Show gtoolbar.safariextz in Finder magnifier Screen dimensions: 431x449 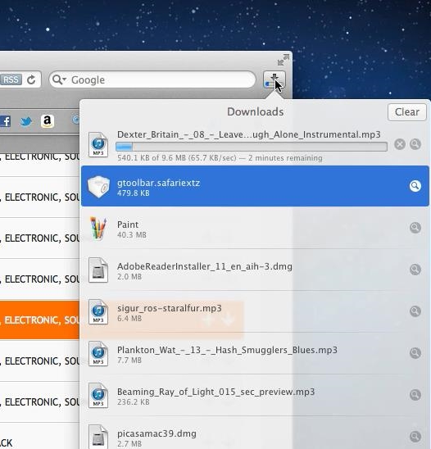click(415, 186)
